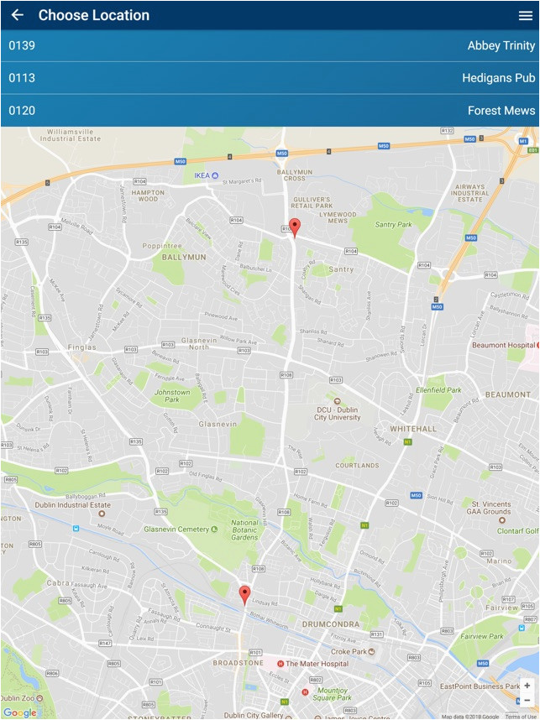Tap the rail station icon near Moyle Road
Screen dimensions: 540x720
(76, 529)
